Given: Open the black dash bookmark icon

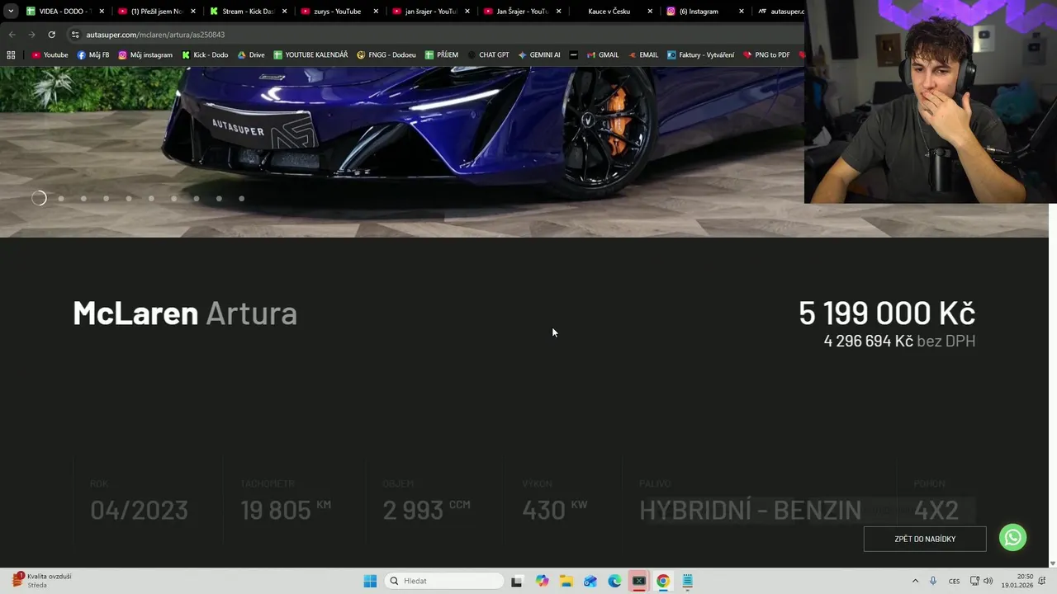Looking at the screenshot, I should [x=573, y=54].
